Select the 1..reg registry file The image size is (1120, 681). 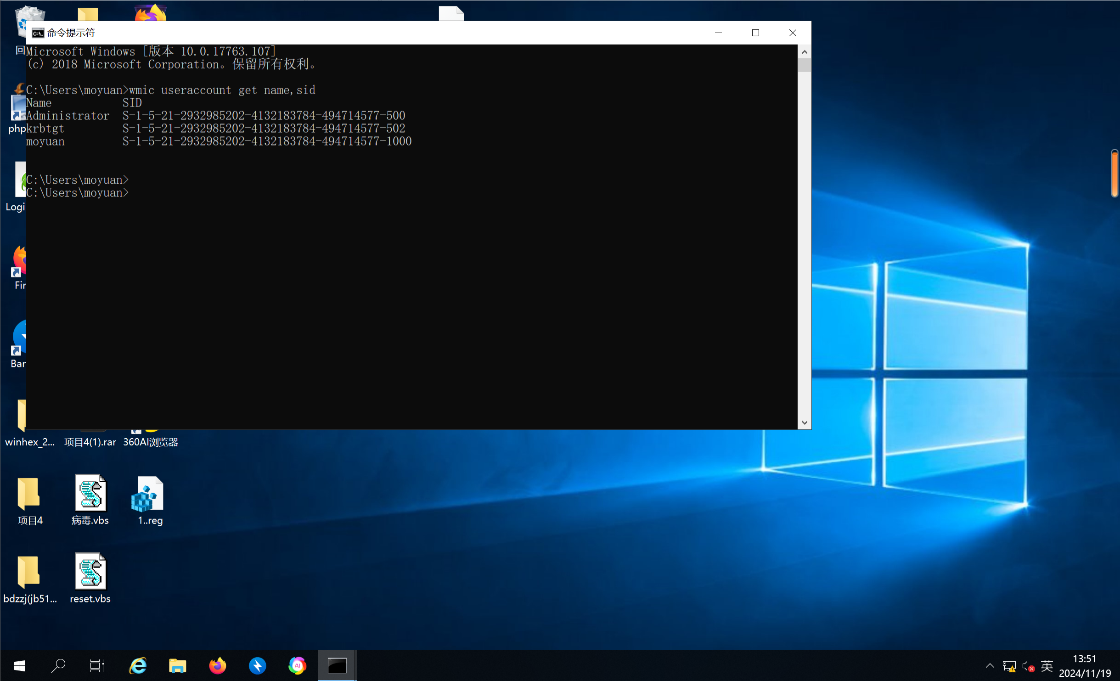[x=148, y=495]
